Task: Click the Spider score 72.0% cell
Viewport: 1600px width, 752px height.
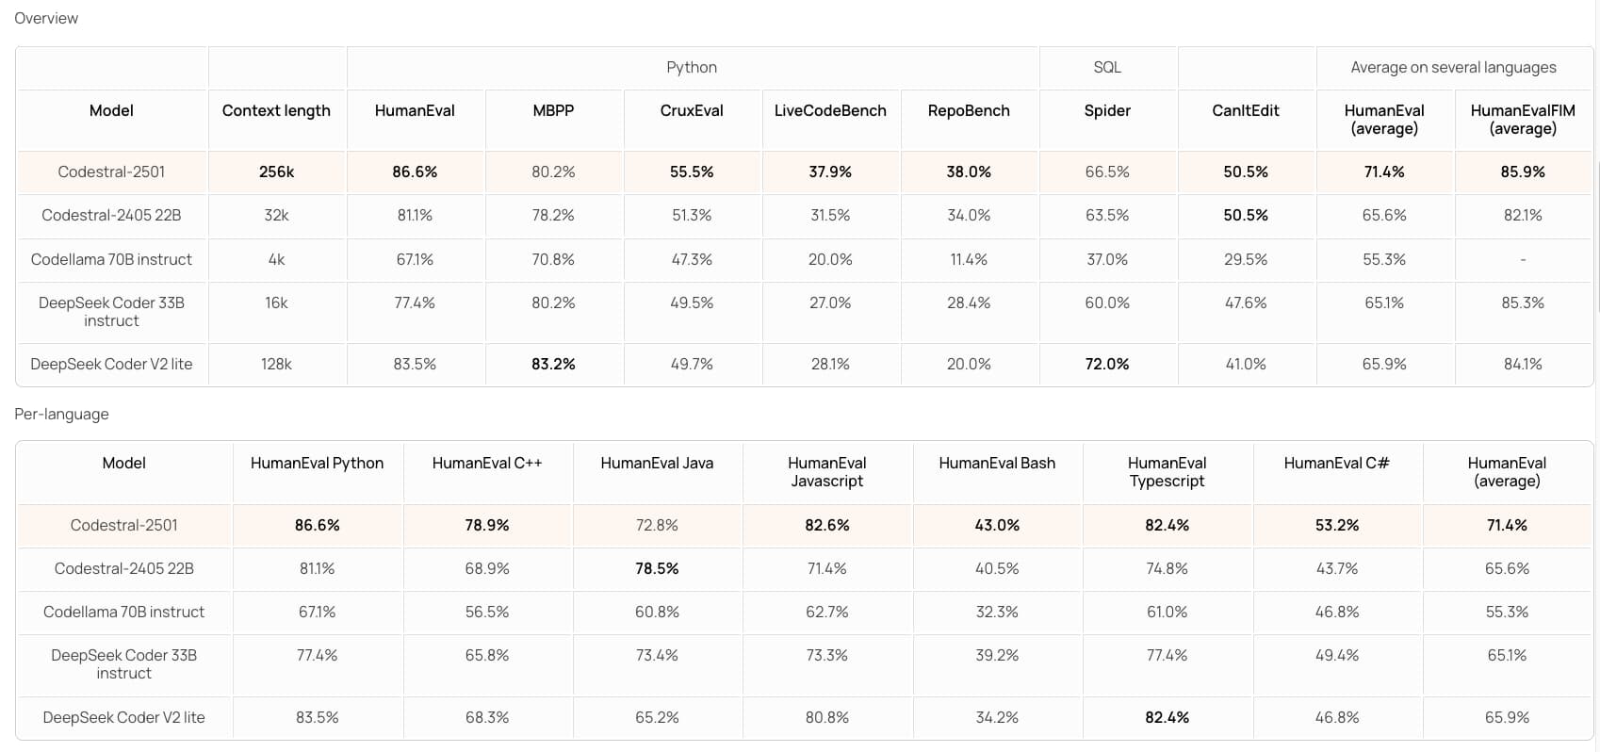Action: point(1107,364)
